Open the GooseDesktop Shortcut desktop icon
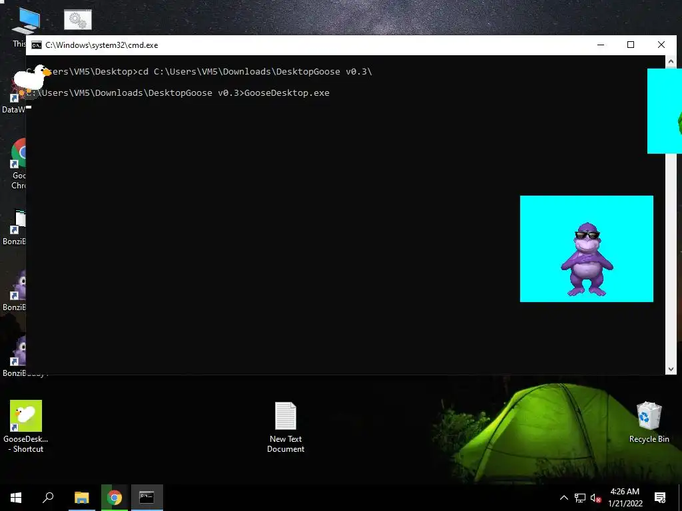The height and width of the screenshot is (511, 682). [26, 426]
